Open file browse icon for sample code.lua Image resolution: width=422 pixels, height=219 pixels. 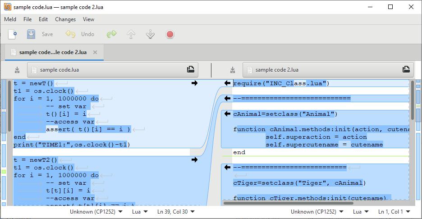pos(191,69)
